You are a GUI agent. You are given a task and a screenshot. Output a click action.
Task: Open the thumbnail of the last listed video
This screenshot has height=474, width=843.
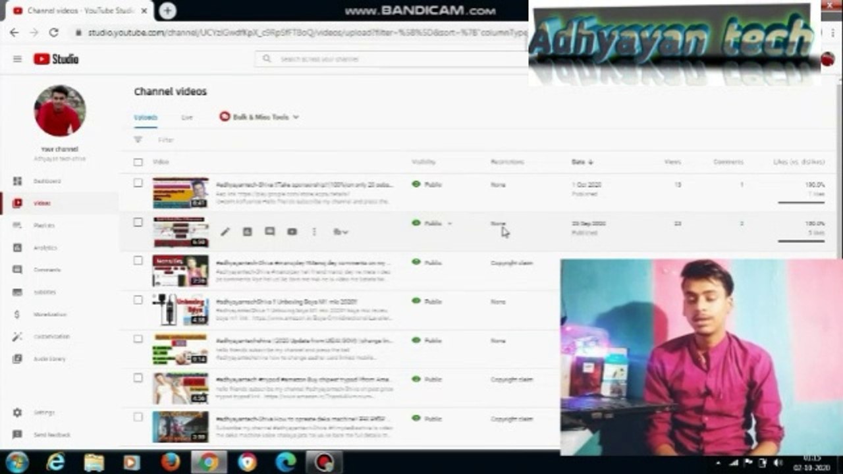pyautogui.click(x=180, y=427)
